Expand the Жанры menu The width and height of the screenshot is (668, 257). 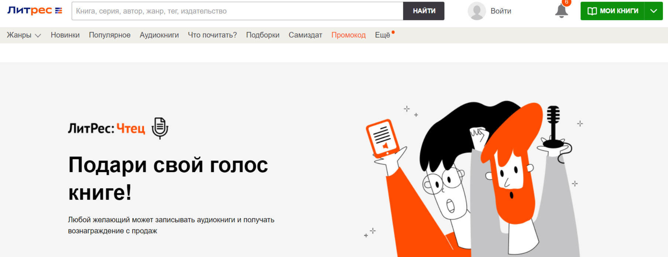(24, 35)
